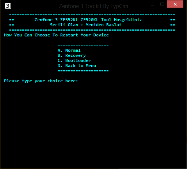This screenshot has height=169, width=187.
Task: Click the top banner border of equals signs
Action: [x=92, y=15]
